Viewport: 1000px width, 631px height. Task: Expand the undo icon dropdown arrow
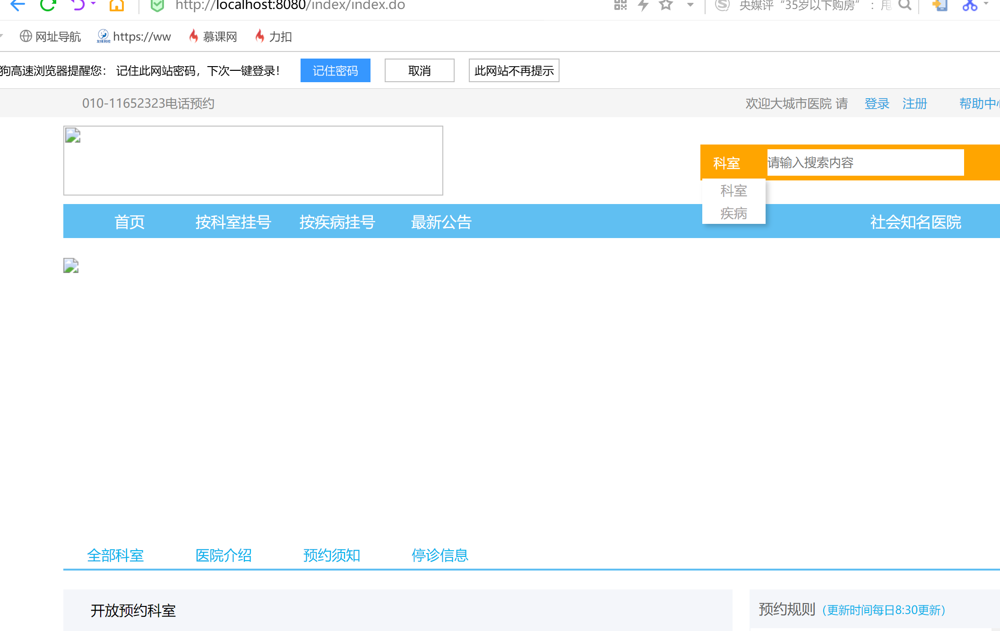(x=93, y=4)
